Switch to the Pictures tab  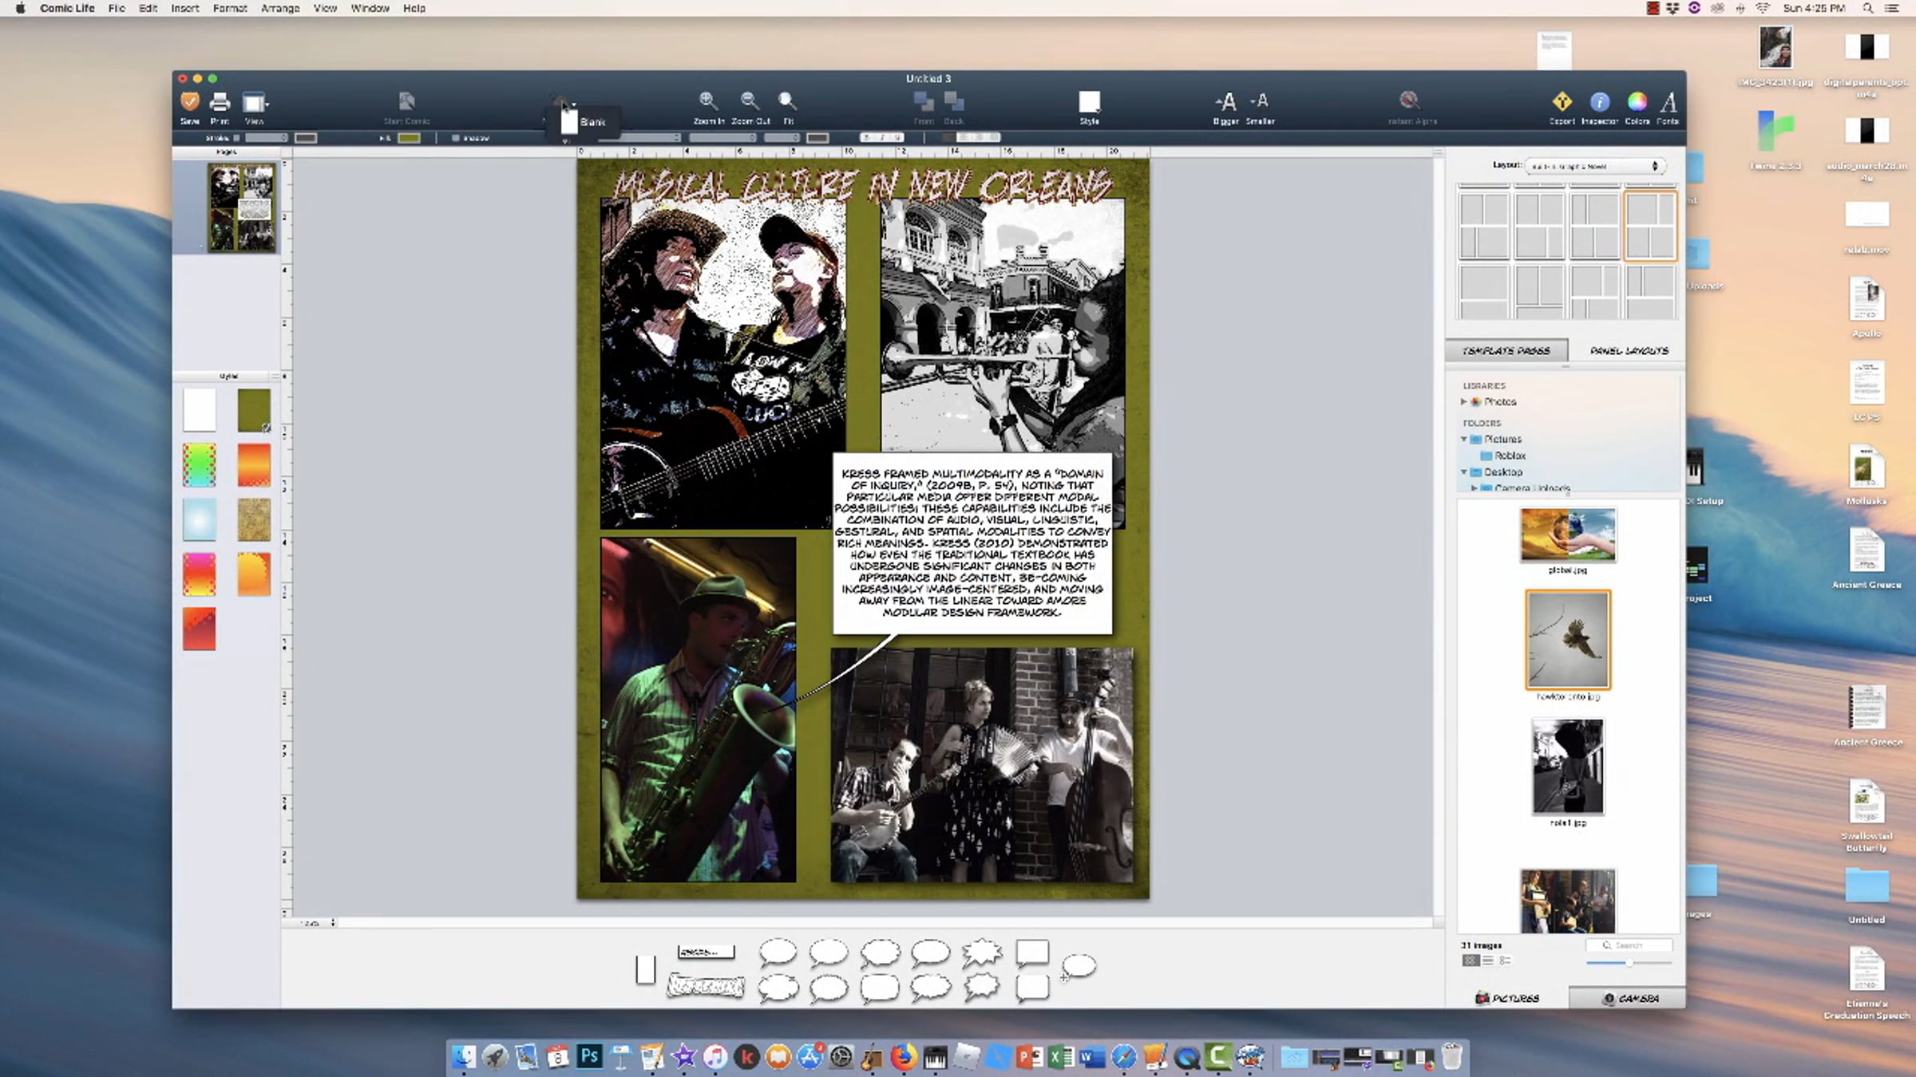click(1507, 998)
